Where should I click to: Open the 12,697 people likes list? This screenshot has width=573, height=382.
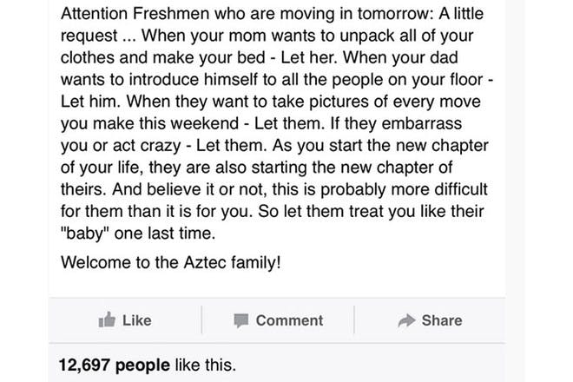(115, 366)
